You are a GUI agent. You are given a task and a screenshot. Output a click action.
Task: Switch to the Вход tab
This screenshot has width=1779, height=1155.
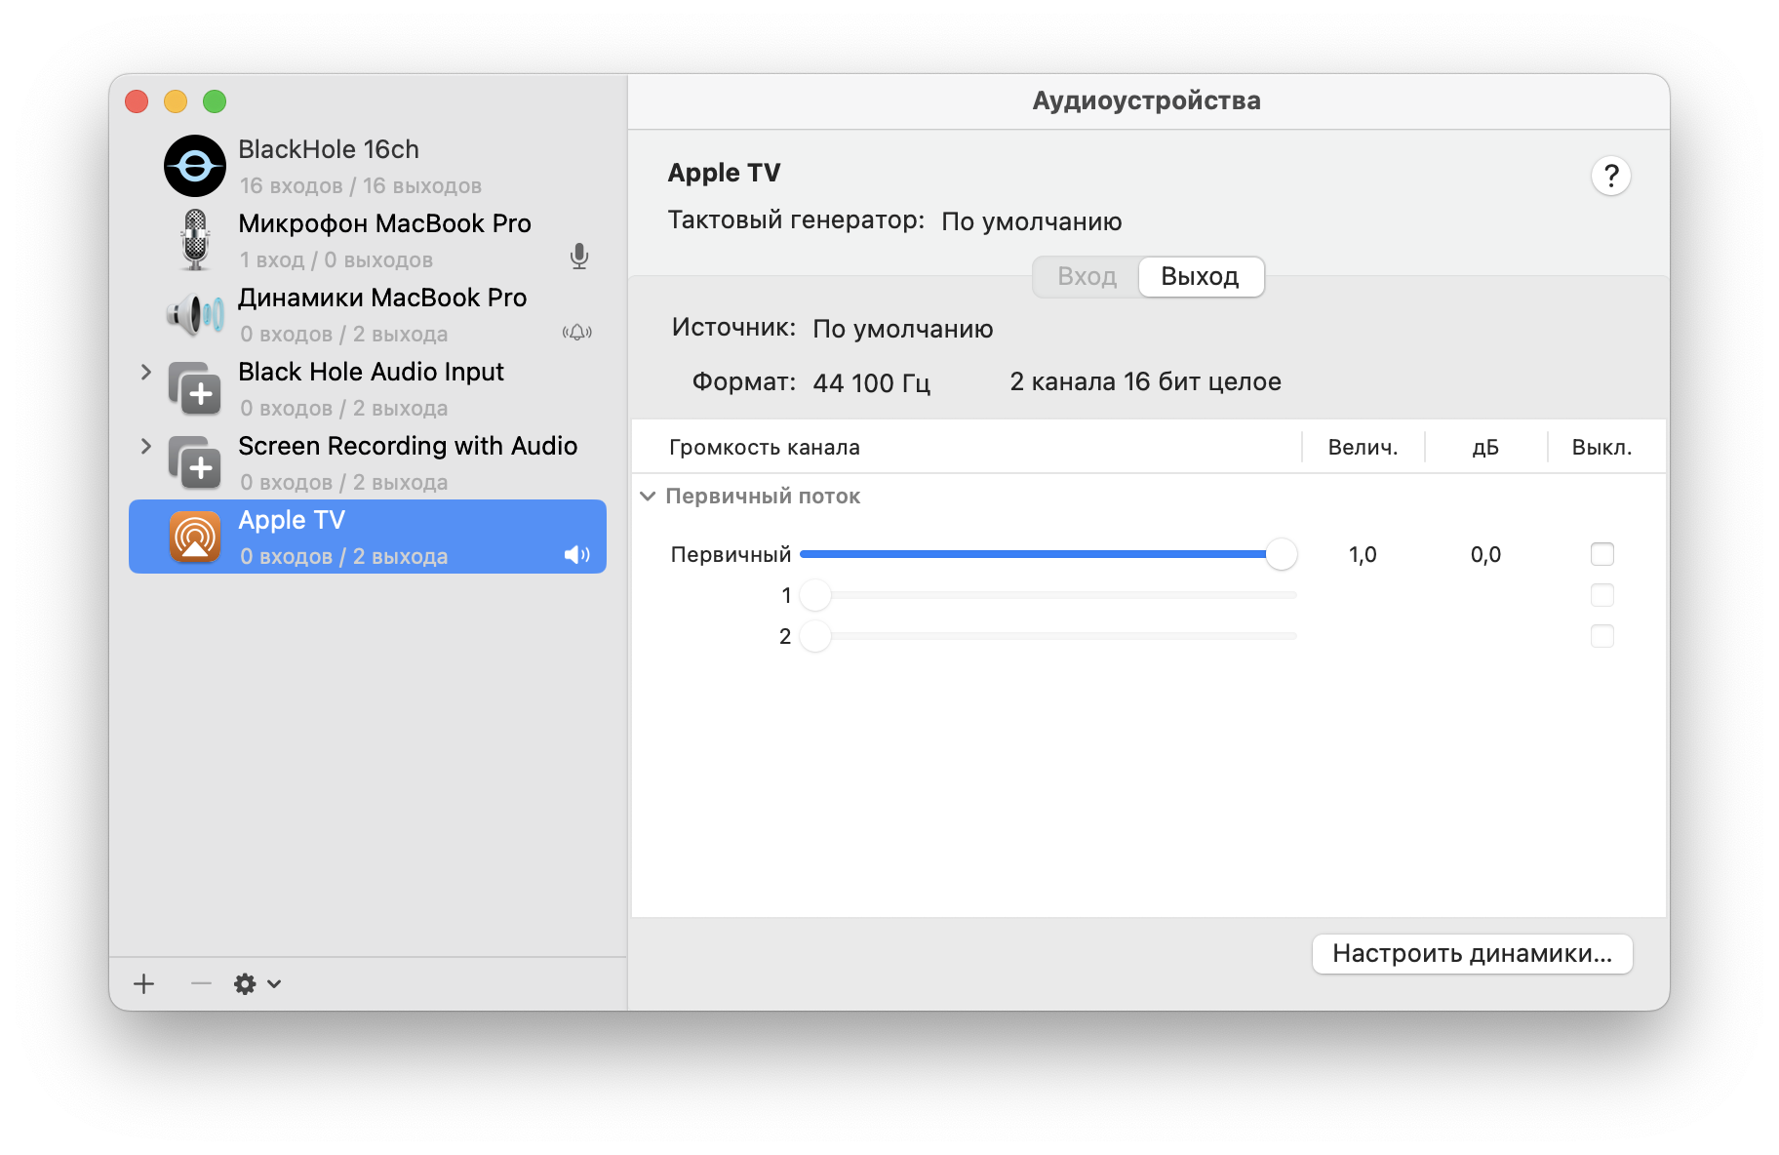pyautogui.click(x=1086, y=276)
